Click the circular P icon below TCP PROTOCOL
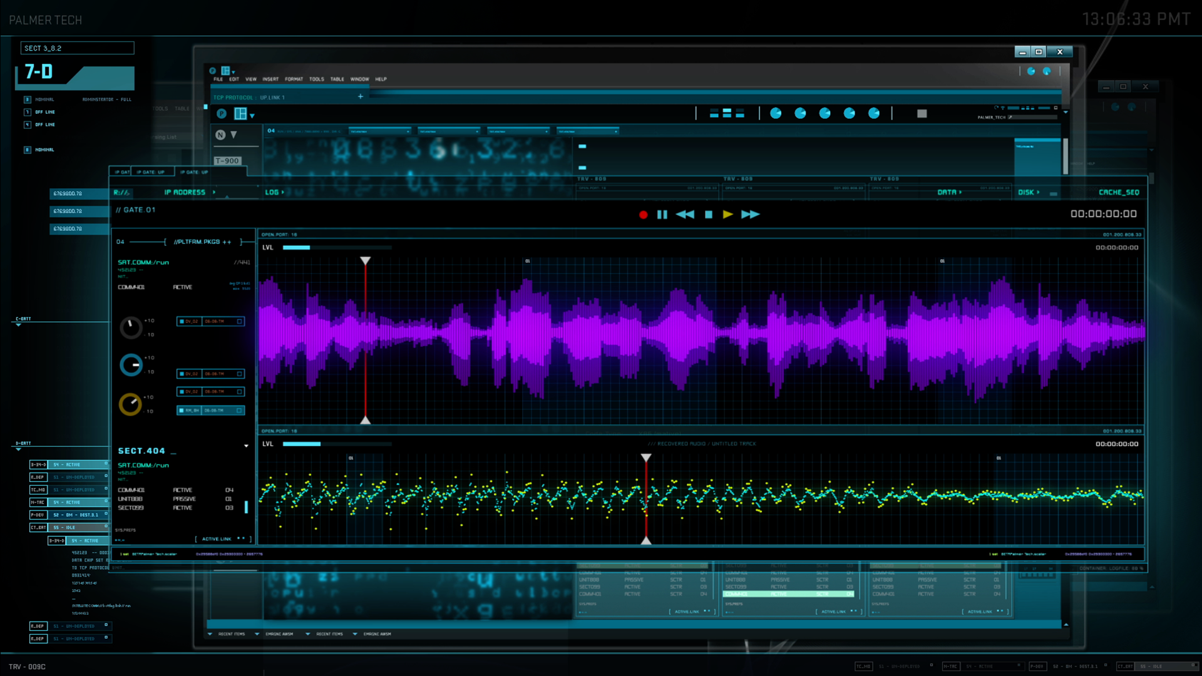1202x676 pixels. (x=222, y=114)
